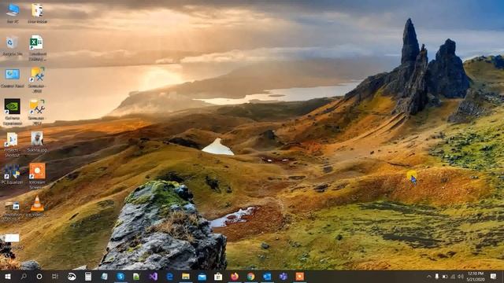Open the volume speaker icon in tray
The width and height of the screenshot is (504, 283).
(460, 276)
